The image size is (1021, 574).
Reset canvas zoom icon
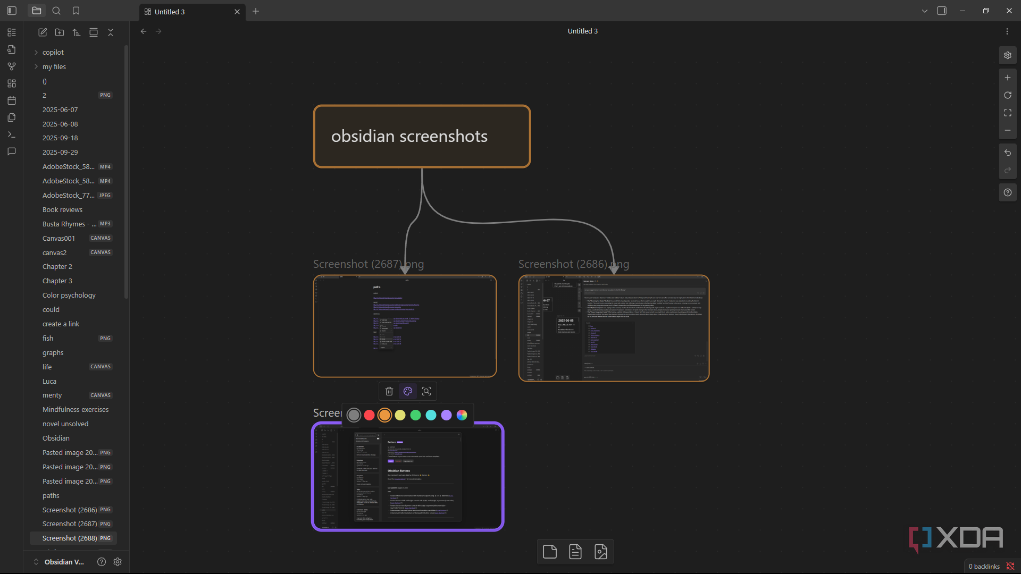(x=1008, y=95)
